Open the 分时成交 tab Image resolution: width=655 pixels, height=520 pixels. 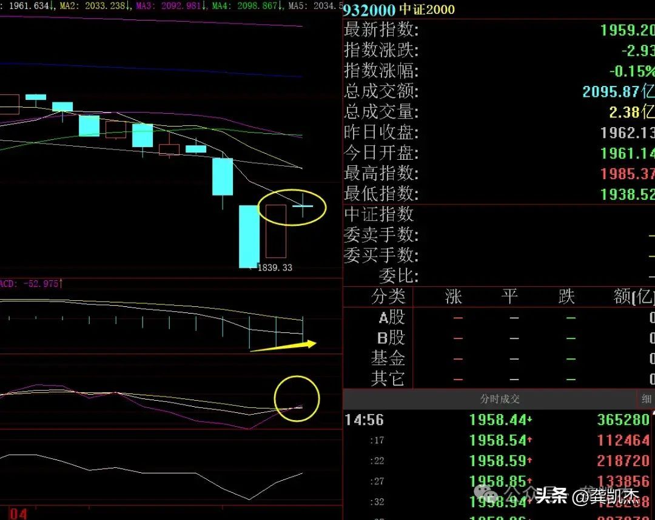pos(500,399)
